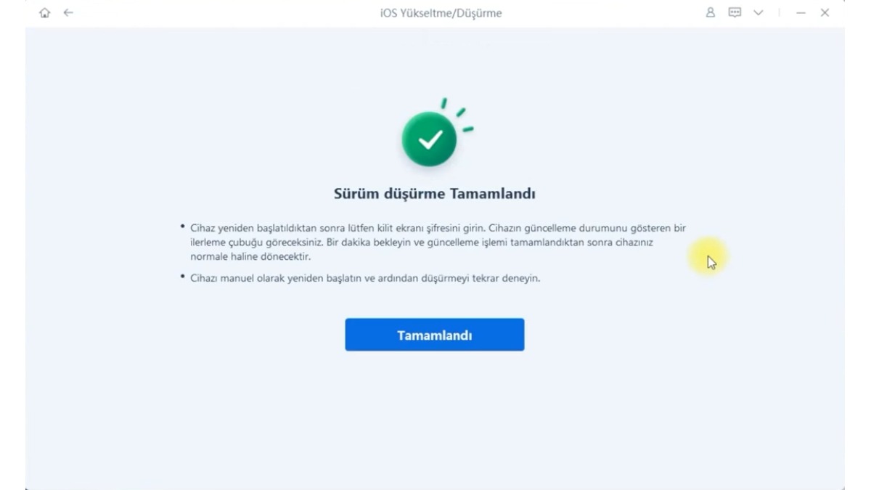This screenshot has height=490, width=871.
Task: Click the divider between chevron and minimize
Action: 780,13
